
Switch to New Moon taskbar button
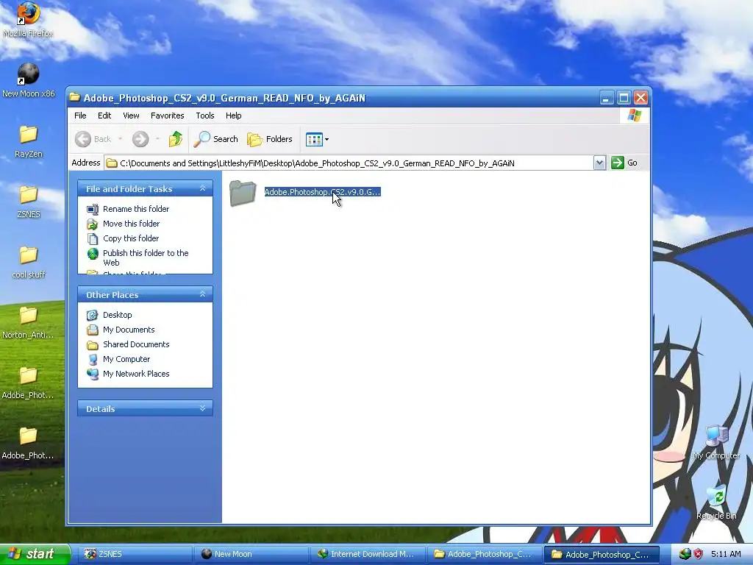click(x=252, y=554)
